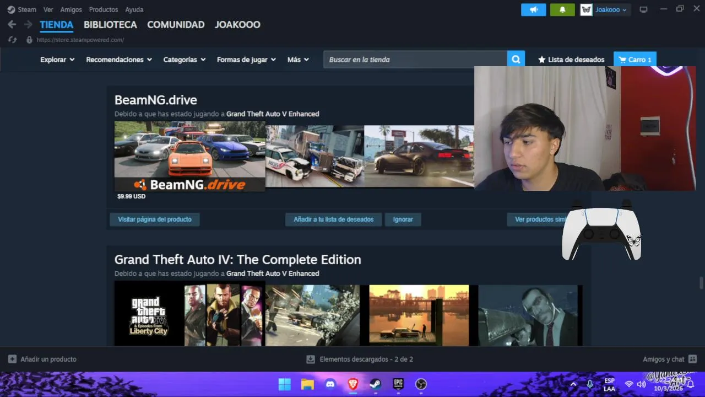705x397 pixels.
Task: Open Amigos y chat
Action: click(x=670, y=360)
